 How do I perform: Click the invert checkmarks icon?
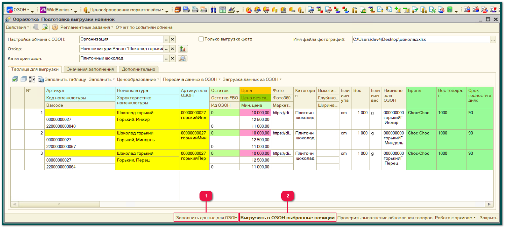pos(32,80)
